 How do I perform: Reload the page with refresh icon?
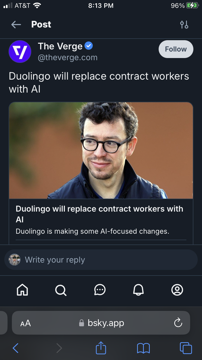pyautogui.click(x=178, y=323)
